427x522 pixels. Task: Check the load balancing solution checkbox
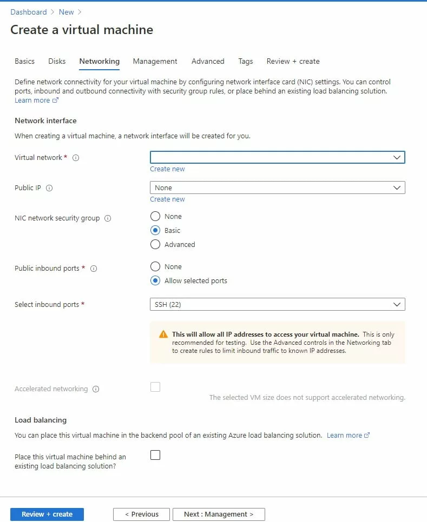point(155,455)
